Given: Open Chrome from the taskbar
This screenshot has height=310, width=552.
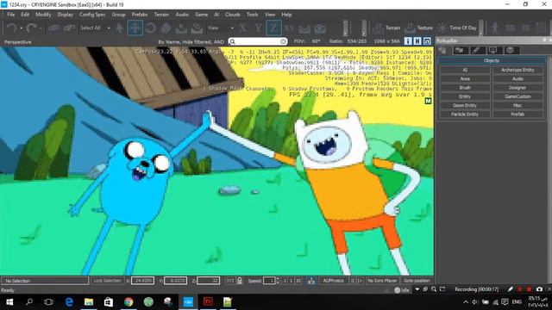Looking at the screenshot, I should click(129, 302).
